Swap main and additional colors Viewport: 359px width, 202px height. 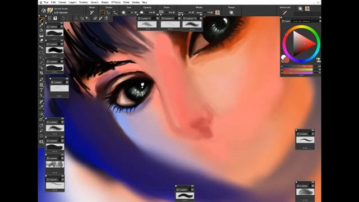tap(282, 61)
